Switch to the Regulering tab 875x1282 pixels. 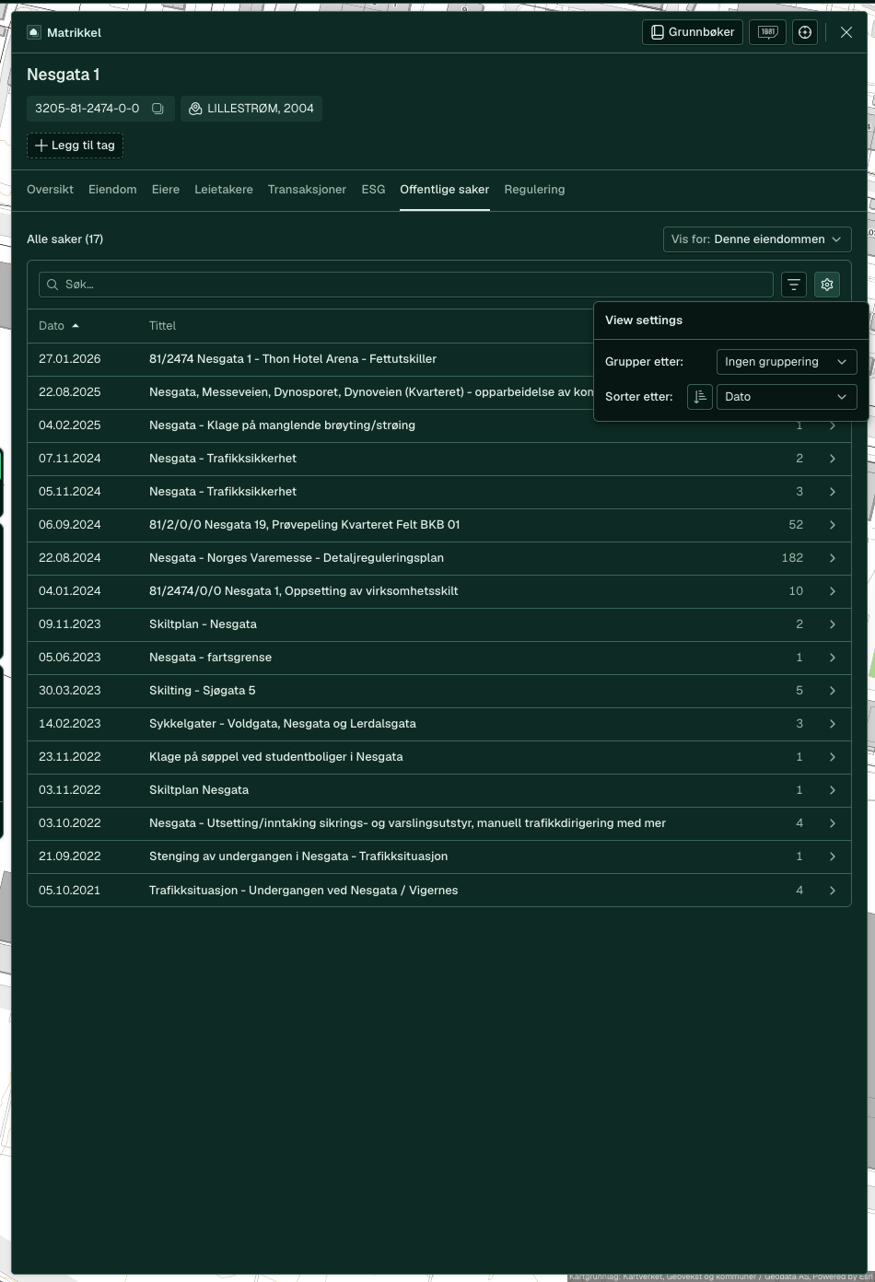pyautogui.click(x=534, y=190)
